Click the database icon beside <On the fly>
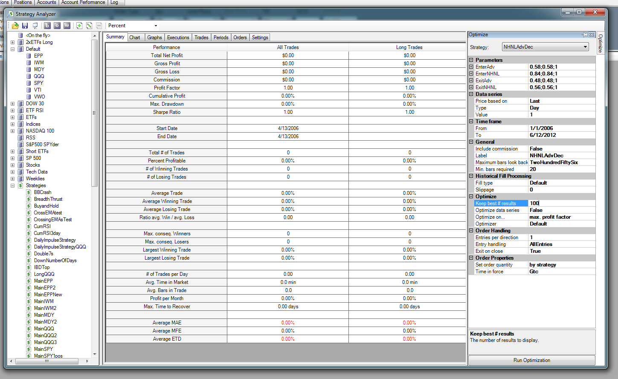Screen dimensions: 618x379 point(20,35)
